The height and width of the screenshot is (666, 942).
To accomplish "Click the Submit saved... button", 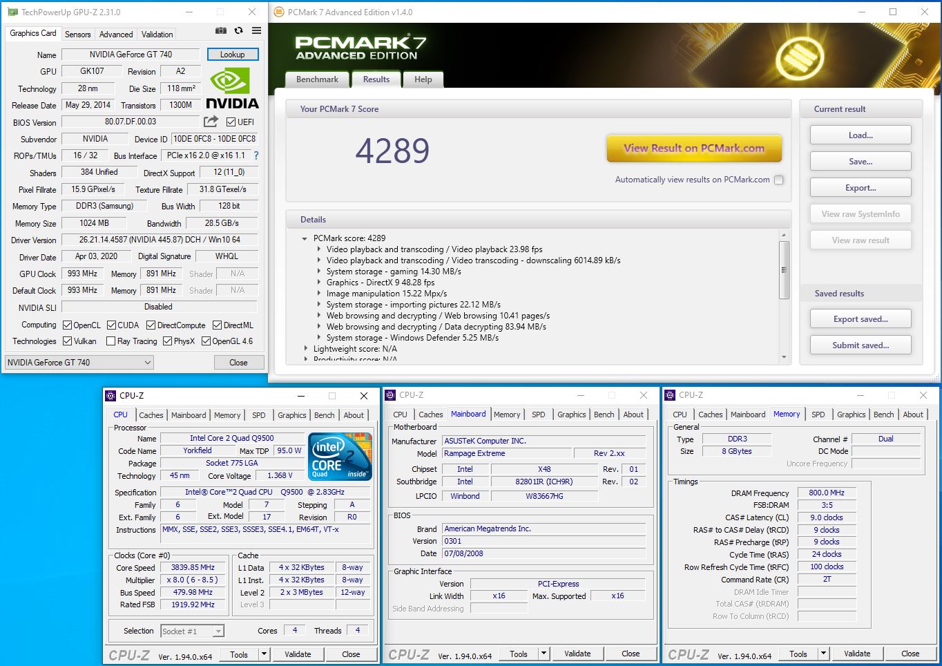I will 861,345.
